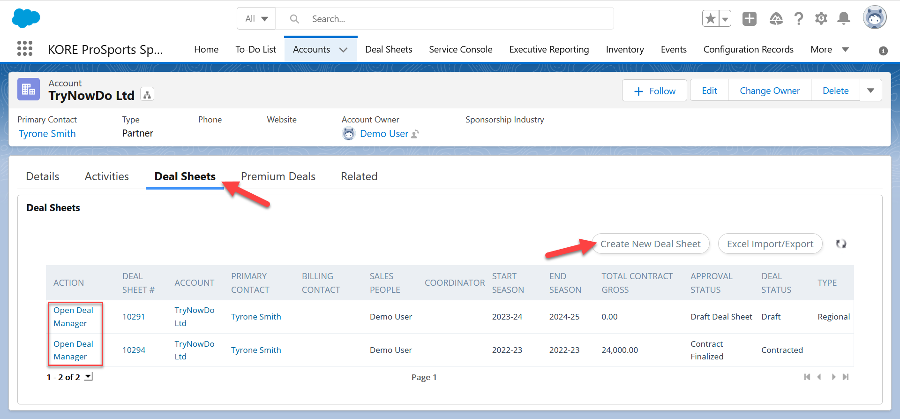Open the Demo User owner link
This screenshot has height=419, width=900.
pos(384,134)
